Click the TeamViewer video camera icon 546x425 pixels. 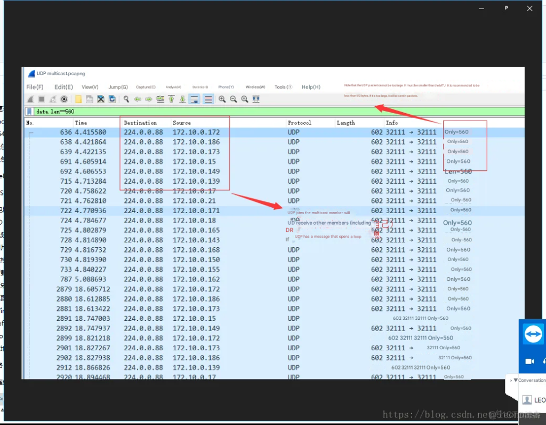tap(529, 361)
